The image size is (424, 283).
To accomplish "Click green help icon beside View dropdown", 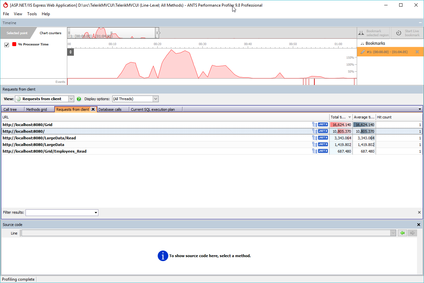I will point(79,99).
